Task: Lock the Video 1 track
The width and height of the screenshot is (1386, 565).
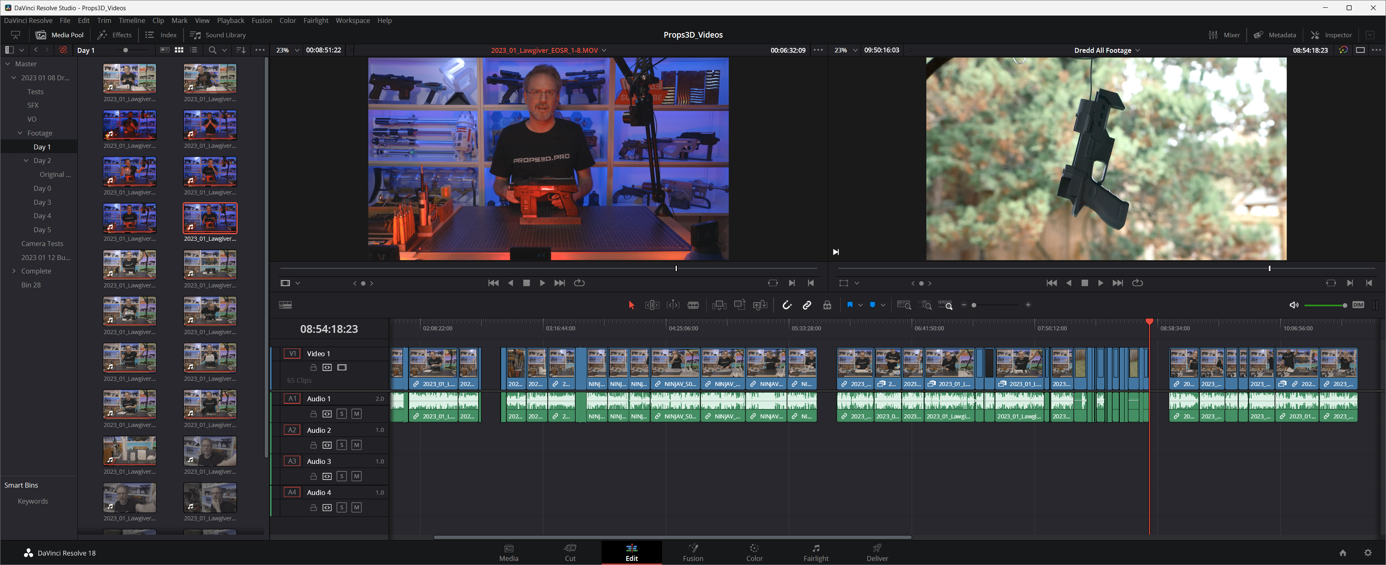Action: click(x=313, y=368)
